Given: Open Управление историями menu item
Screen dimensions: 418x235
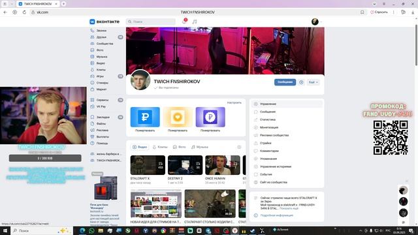Looking at the screenshot, I should pyautogui.click(x=287, y=166).
